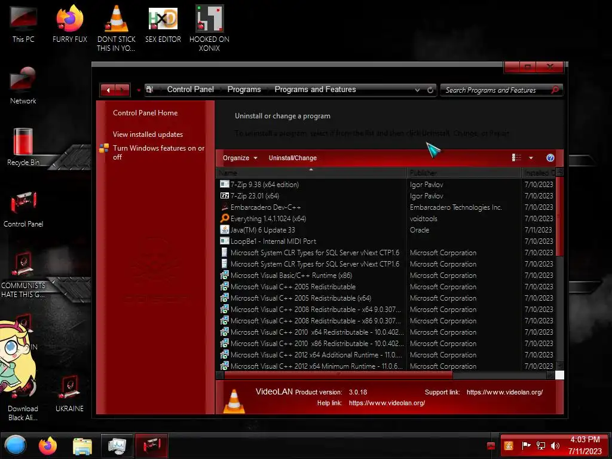Click the vertical scrollbar down arrow
Image resolution: width=612 pixels, height=459 pixels.
point(559,366)
